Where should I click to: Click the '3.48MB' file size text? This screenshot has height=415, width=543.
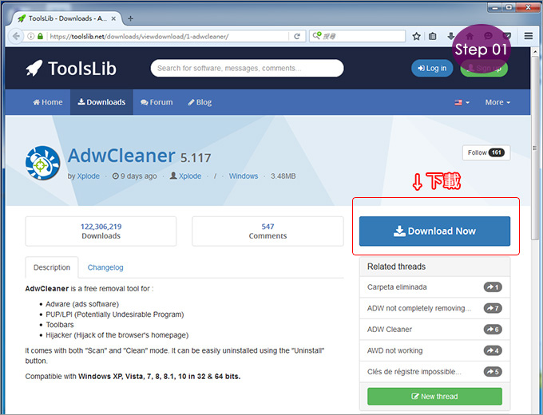click(283, 176)
